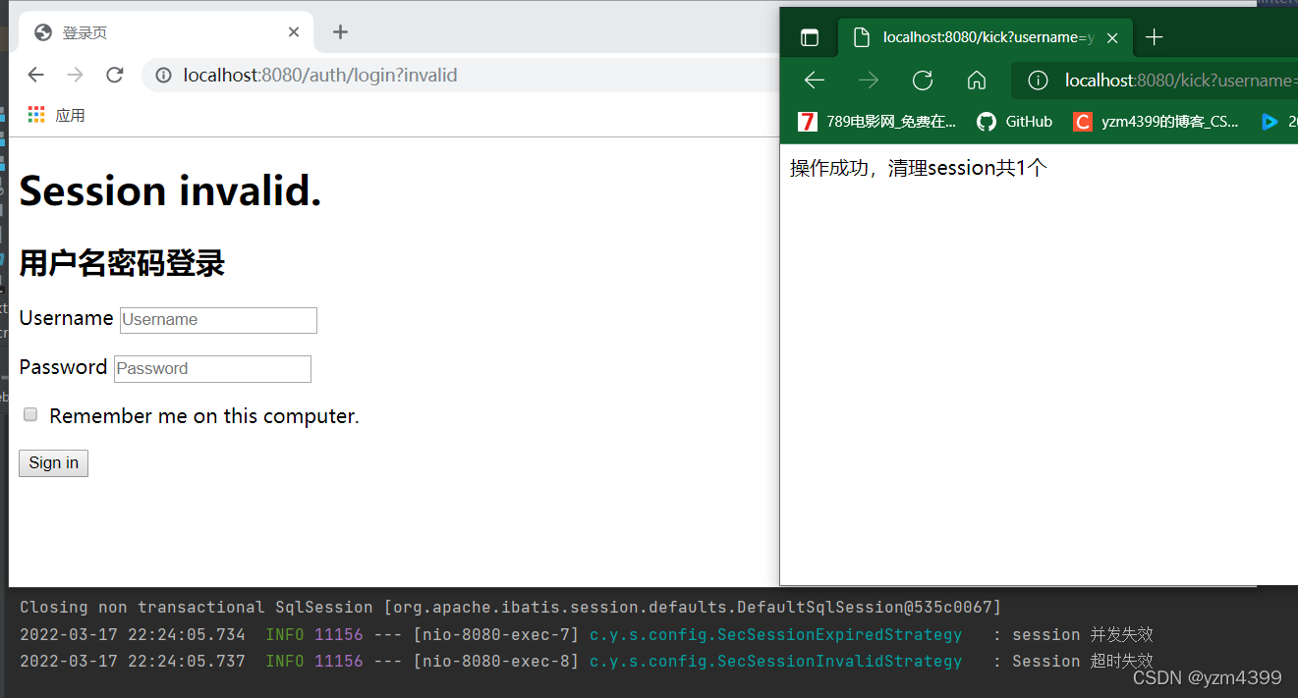This screenshot has width=1298, height=698.
Task: Open the yzm4399的博客 CSDN bookmark
Action: tap(1157, 122)
